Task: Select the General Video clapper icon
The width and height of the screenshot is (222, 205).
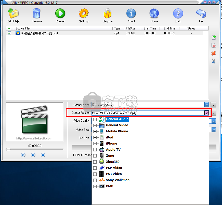Action: click(x=102, y=125)
